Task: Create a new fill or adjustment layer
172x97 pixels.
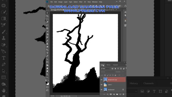Action: (114, 94)
